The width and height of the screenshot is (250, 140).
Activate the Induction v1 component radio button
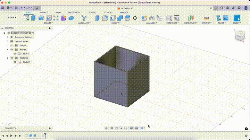click(33, 33)
